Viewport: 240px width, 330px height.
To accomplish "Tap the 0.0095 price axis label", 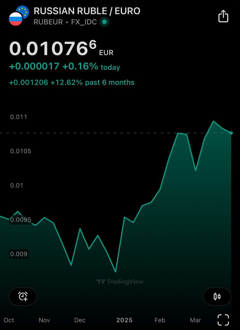I will [x=20, y=220].
